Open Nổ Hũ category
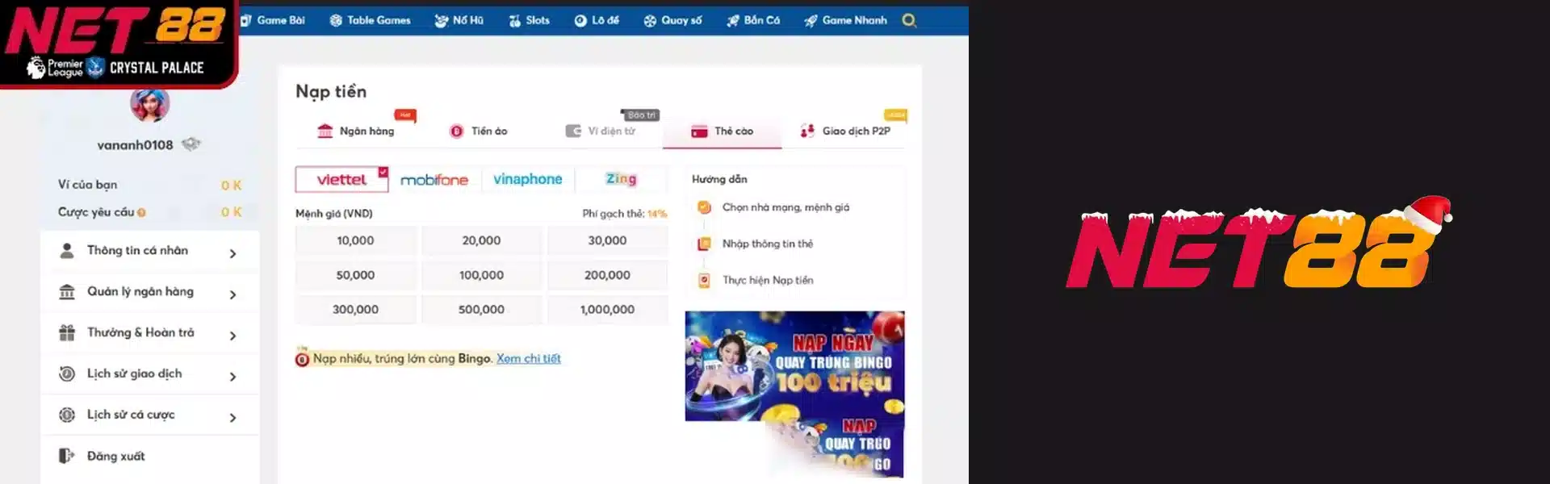Image resolution: width=1550 pixels, height=484 pixels. [x=459, y=20]
